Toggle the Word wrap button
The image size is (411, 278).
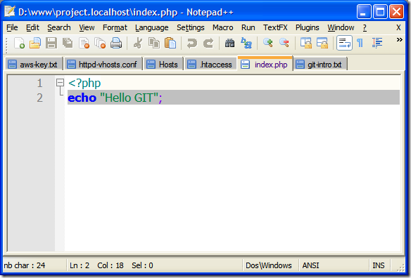[x=344, y=43]
